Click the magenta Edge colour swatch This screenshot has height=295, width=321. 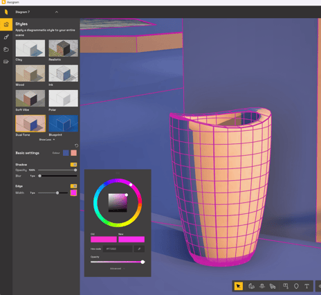click(73, 193)
